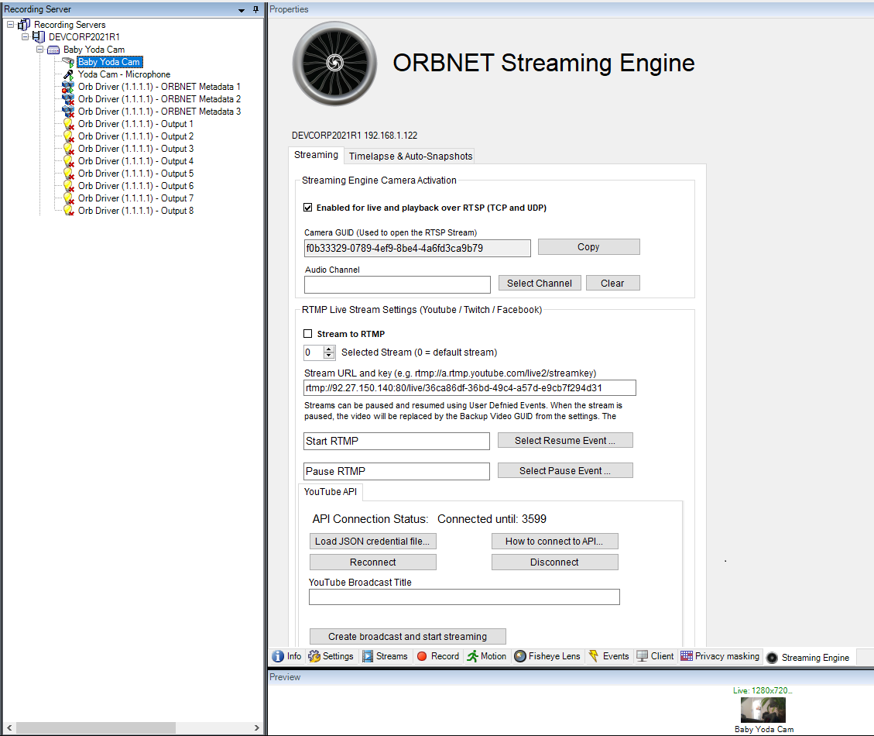This screenshot has height=736, width=874.
Task: Click the Stream URL and key field
Action: pos(469,388)
